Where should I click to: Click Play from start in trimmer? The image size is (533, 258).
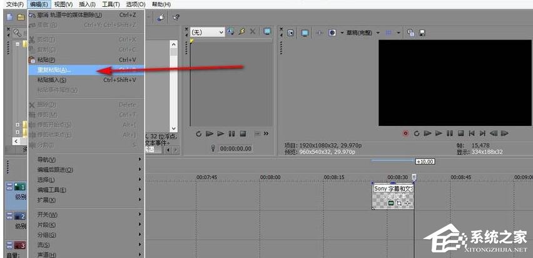(210, 134)
